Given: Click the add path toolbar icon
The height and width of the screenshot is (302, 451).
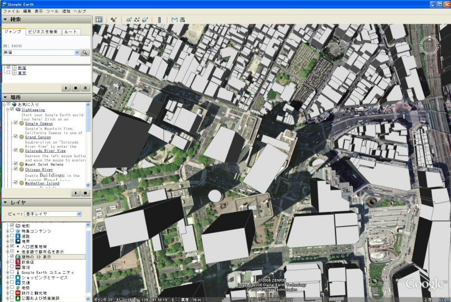Looking at the screenshot, I should (136, 20).
